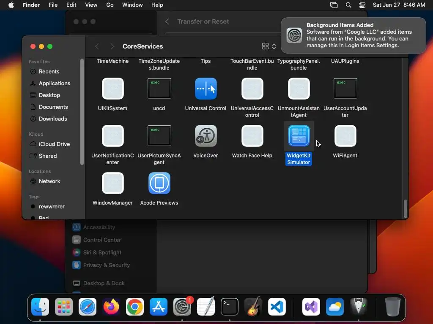Screen dimensions: 433x324
Task: Open iCloud Drive in the Finder sidebar
Action: click(55, 144)
